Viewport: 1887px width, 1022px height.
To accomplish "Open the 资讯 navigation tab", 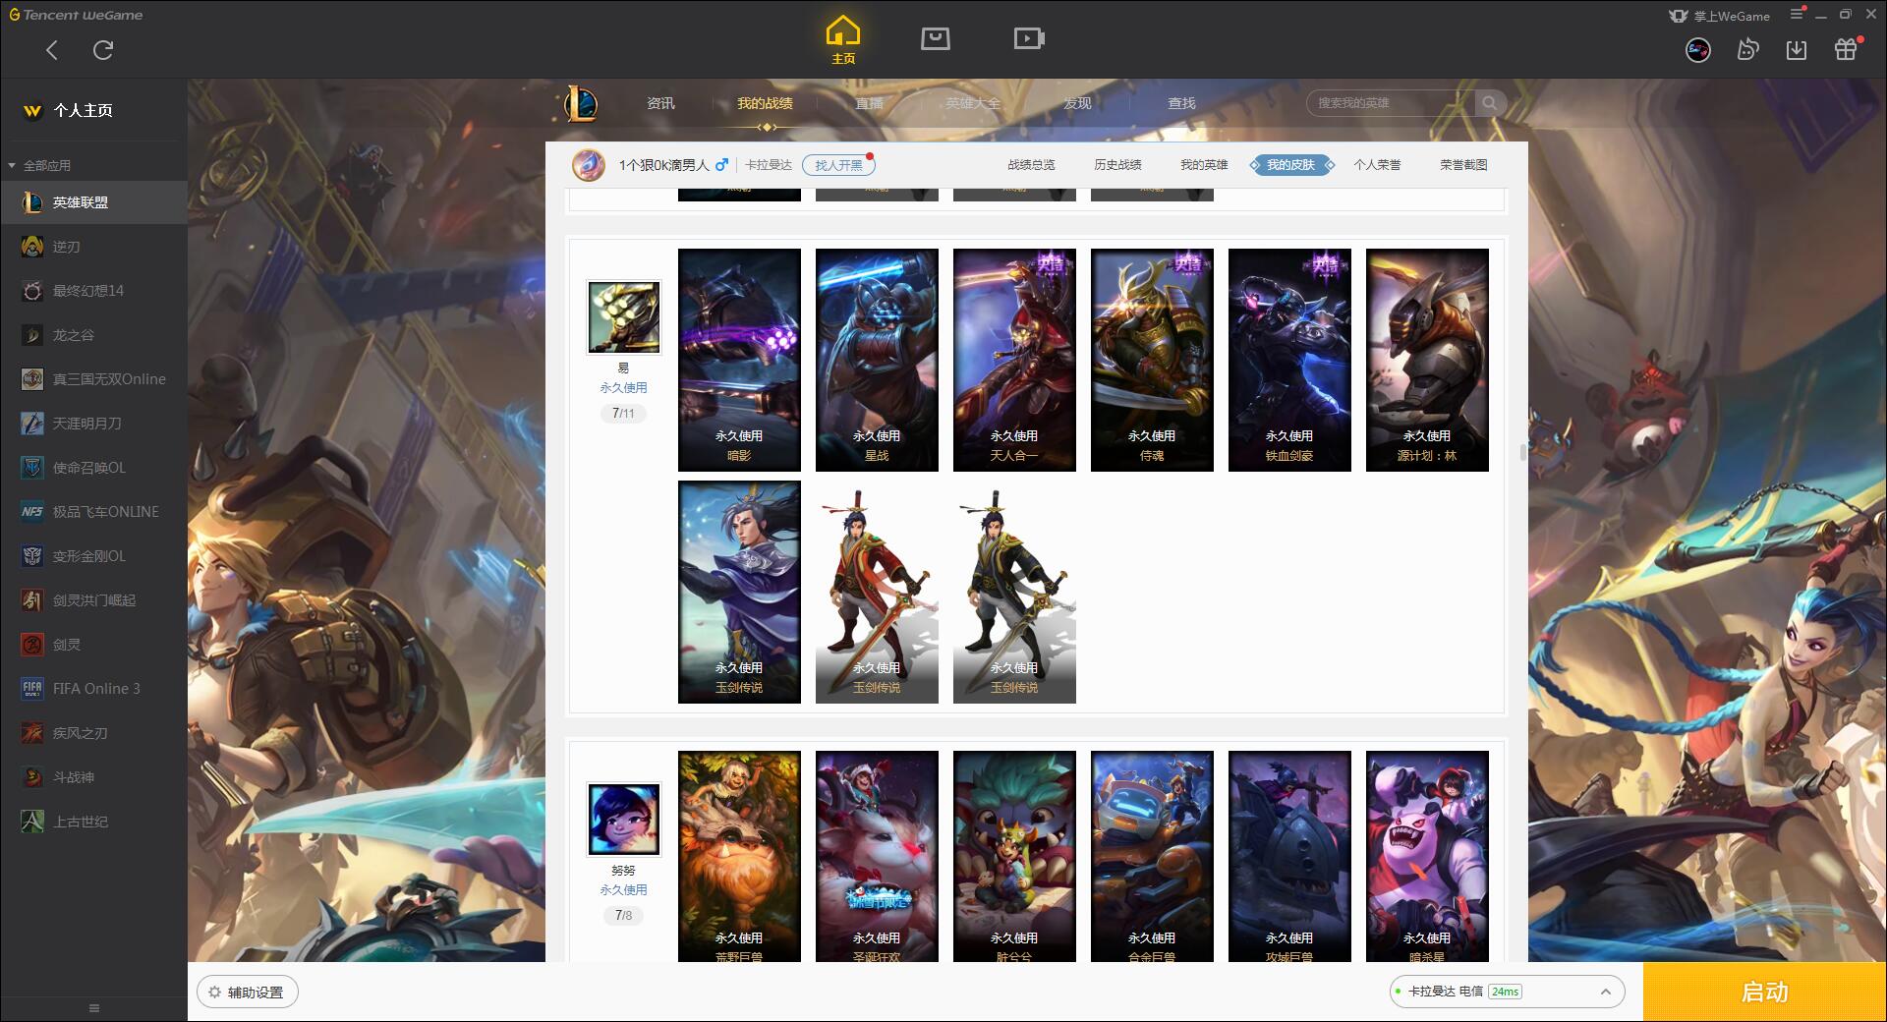I will (x=660, y=103).
